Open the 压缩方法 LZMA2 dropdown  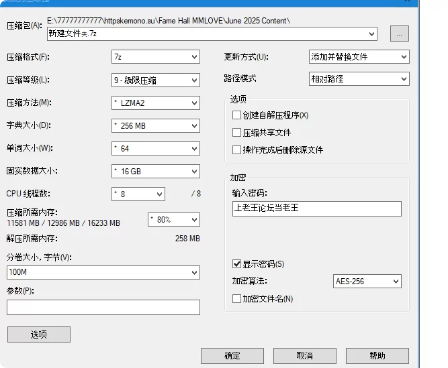[x=156, y=103]
